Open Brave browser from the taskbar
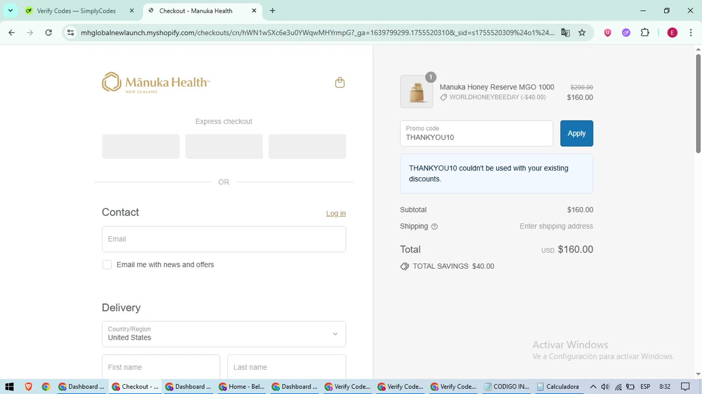 coord(29,387)
